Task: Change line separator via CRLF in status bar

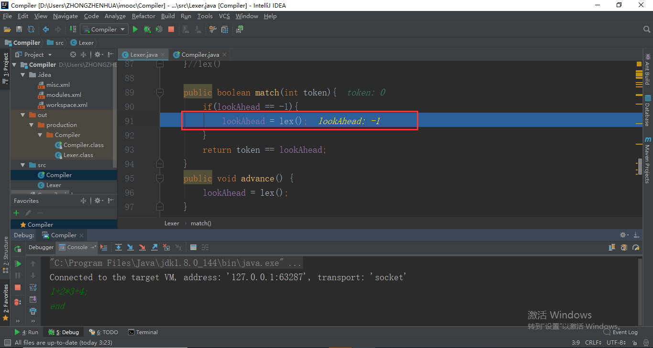Action: click(x=593, y=343)
